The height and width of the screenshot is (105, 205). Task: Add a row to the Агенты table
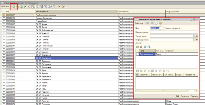[137, 47]
